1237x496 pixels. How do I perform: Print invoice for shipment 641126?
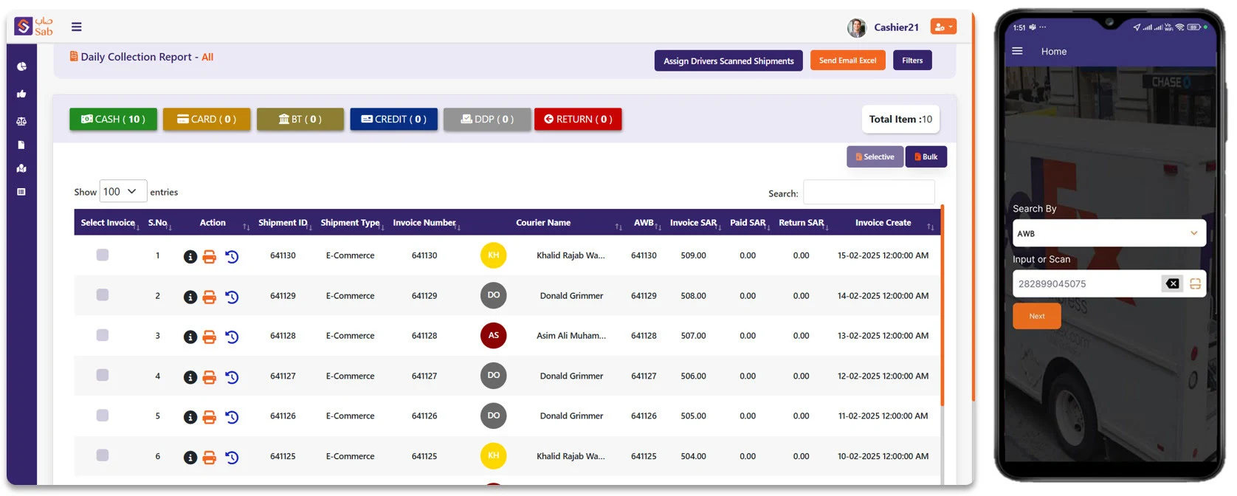[210, 417]
